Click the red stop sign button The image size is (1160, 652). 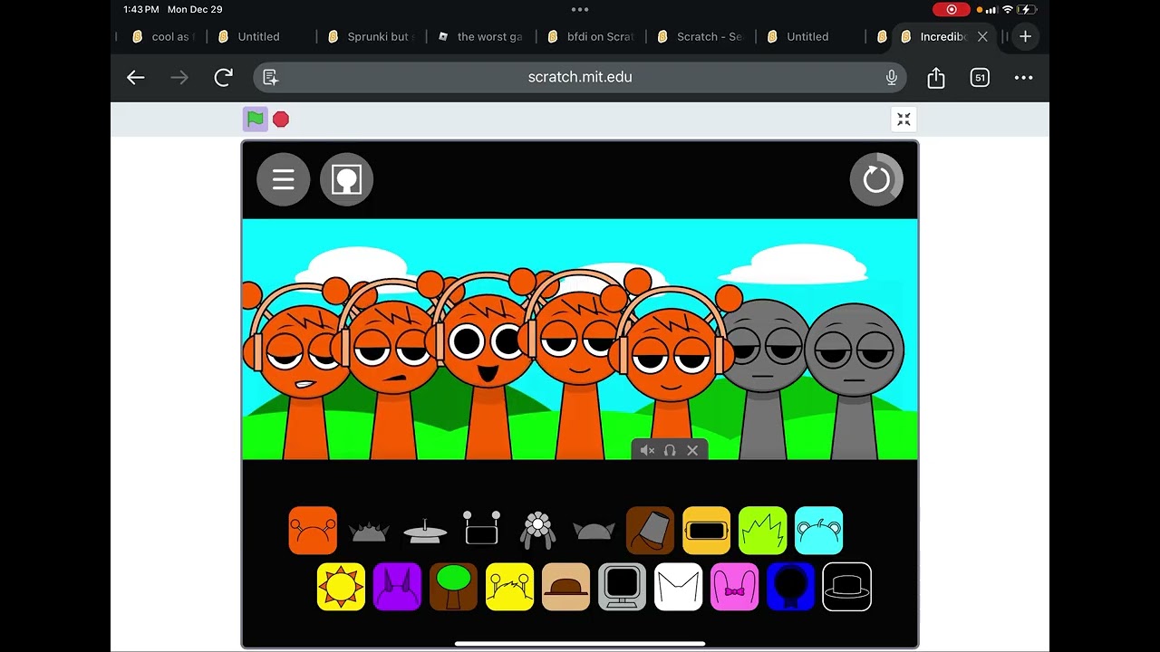[281, 120]
